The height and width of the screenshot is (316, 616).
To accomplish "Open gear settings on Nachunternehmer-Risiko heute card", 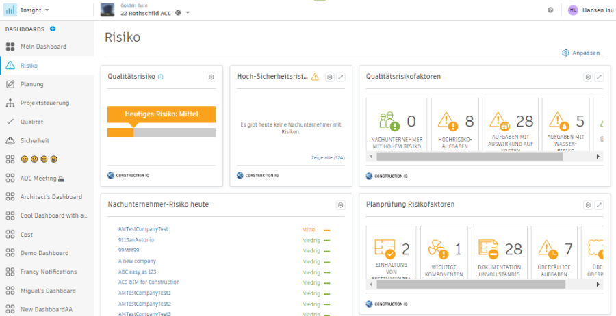I will pos(340,205).
